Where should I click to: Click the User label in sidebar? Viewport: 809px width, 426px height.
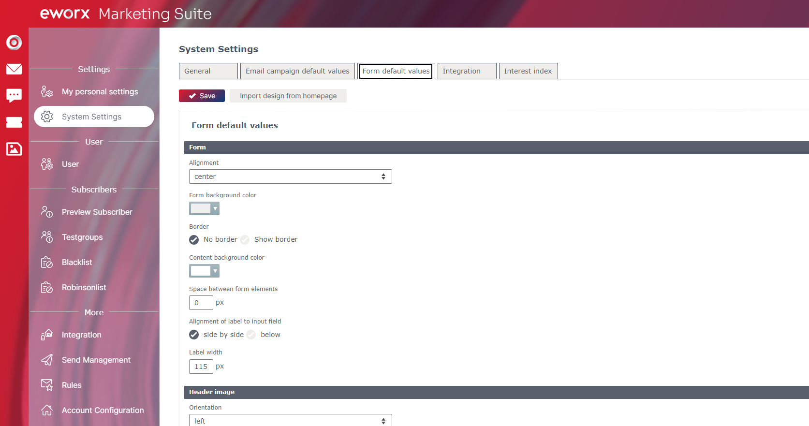(x=71, y=164)
